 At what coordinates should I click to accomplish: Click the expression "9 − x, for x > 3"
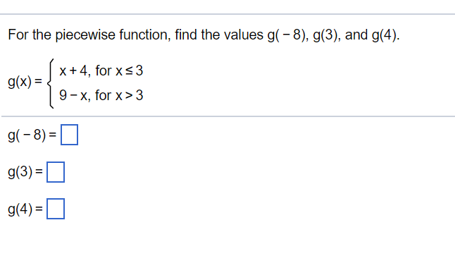pyautogui.click(x=101, y=95)
